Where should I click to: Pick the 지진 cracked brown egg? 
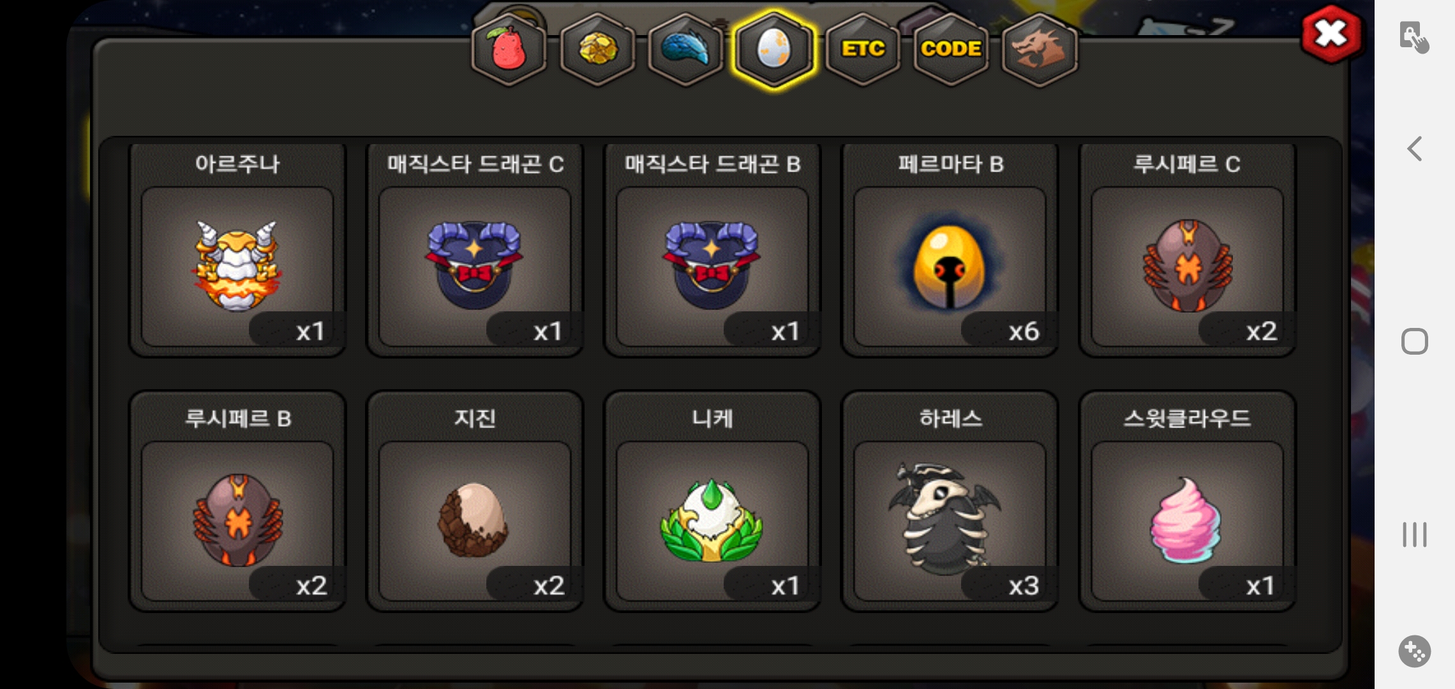(x=475, y=501)
